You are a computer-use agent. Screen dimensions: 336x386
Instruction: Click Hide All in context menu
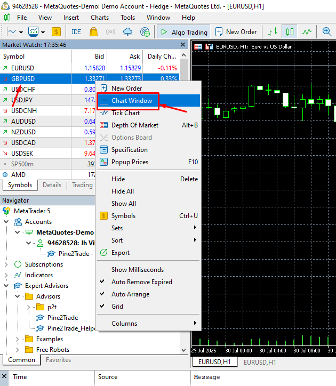pos(149,191)
